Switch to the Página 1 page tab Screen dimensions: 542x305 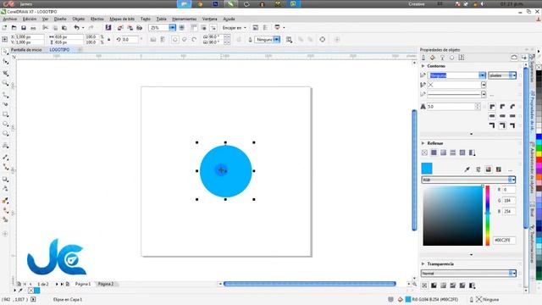(83, 284)
